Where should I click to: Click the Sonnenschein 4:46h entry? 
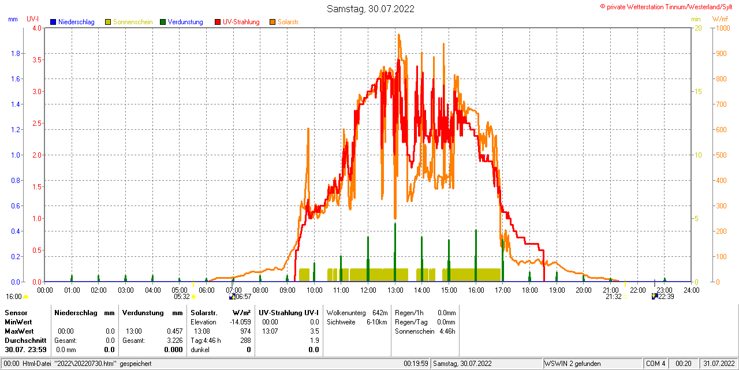(x=426, y=331)
